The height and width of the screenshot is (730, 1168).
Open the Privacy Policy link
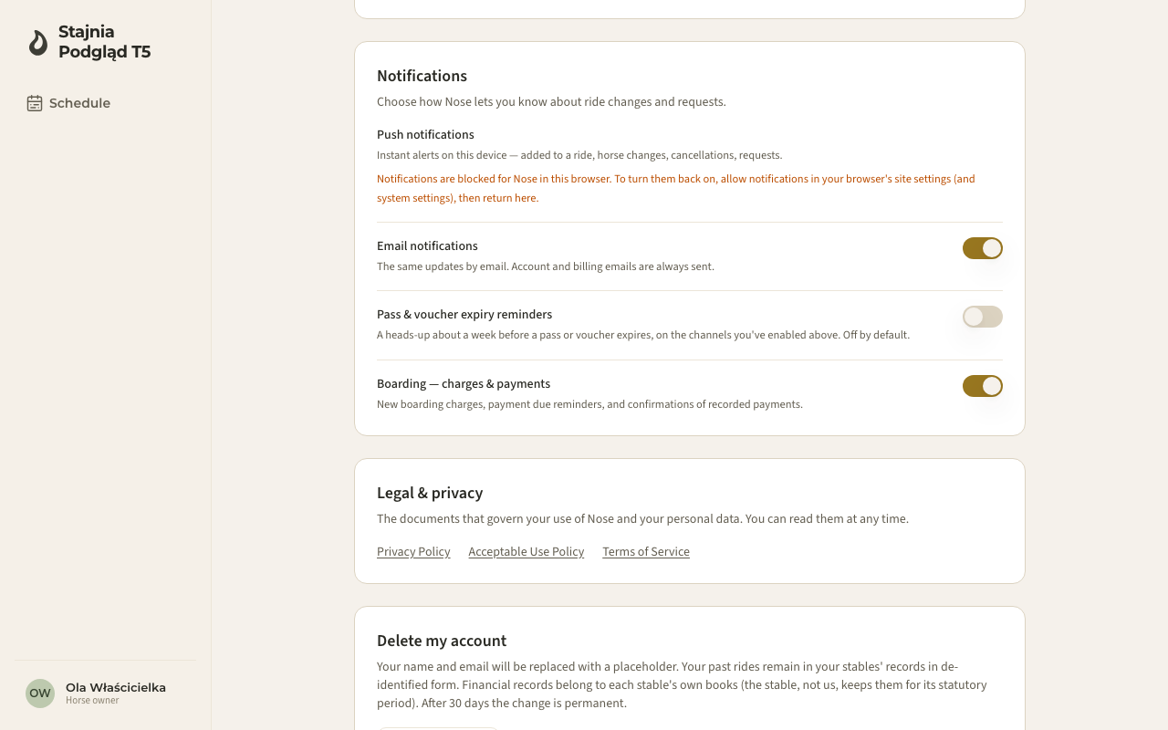pos(413,551)
